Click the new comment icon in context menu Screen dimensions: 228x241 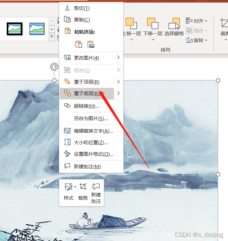pyautogui.click(x=67, y=166)
